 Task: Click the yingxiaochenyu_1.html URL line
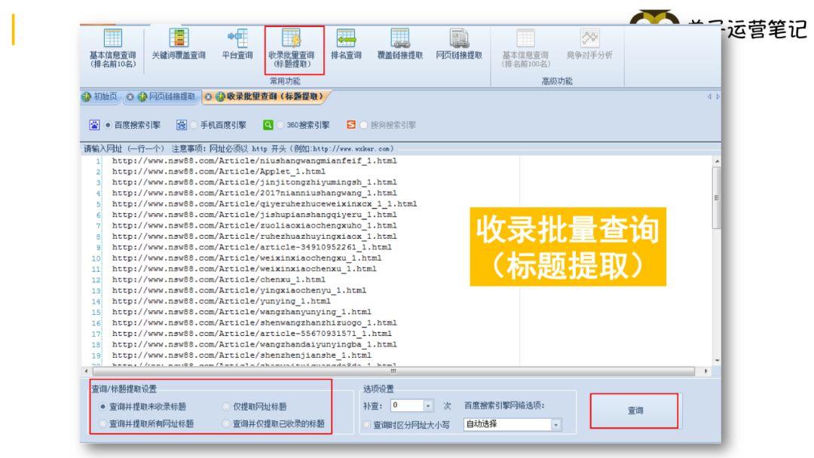[239, 291]
